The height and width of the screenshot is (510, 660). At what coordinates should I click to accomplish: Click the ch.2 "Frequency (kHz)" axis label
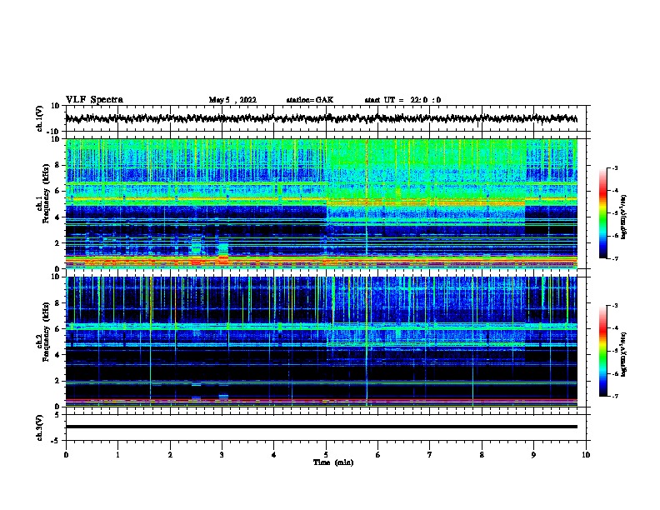tap(46, 332)
